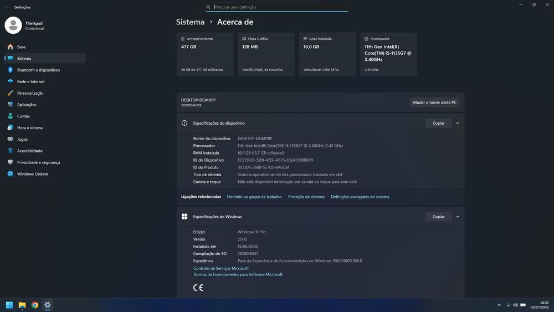
Task: Open File Explorer from the taskbar
Action: tap(22, 305)
